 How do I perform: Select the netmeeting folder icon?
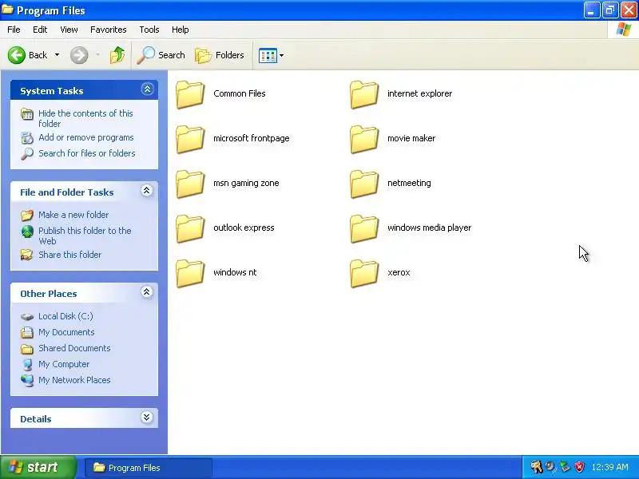pyautogui.click(x=364, y=184)
